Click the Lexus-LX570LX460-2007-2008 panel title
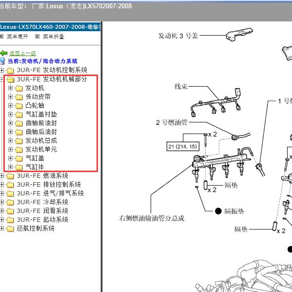Viewport: 292px width, 292px height. click(50, 27)
